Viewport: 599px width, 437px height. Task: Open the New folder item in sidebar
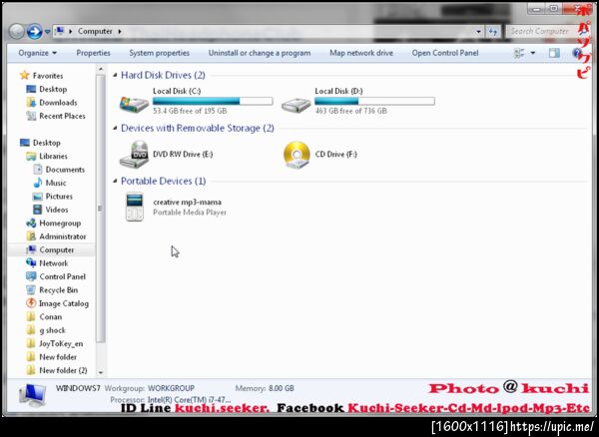tap(58, 357)
